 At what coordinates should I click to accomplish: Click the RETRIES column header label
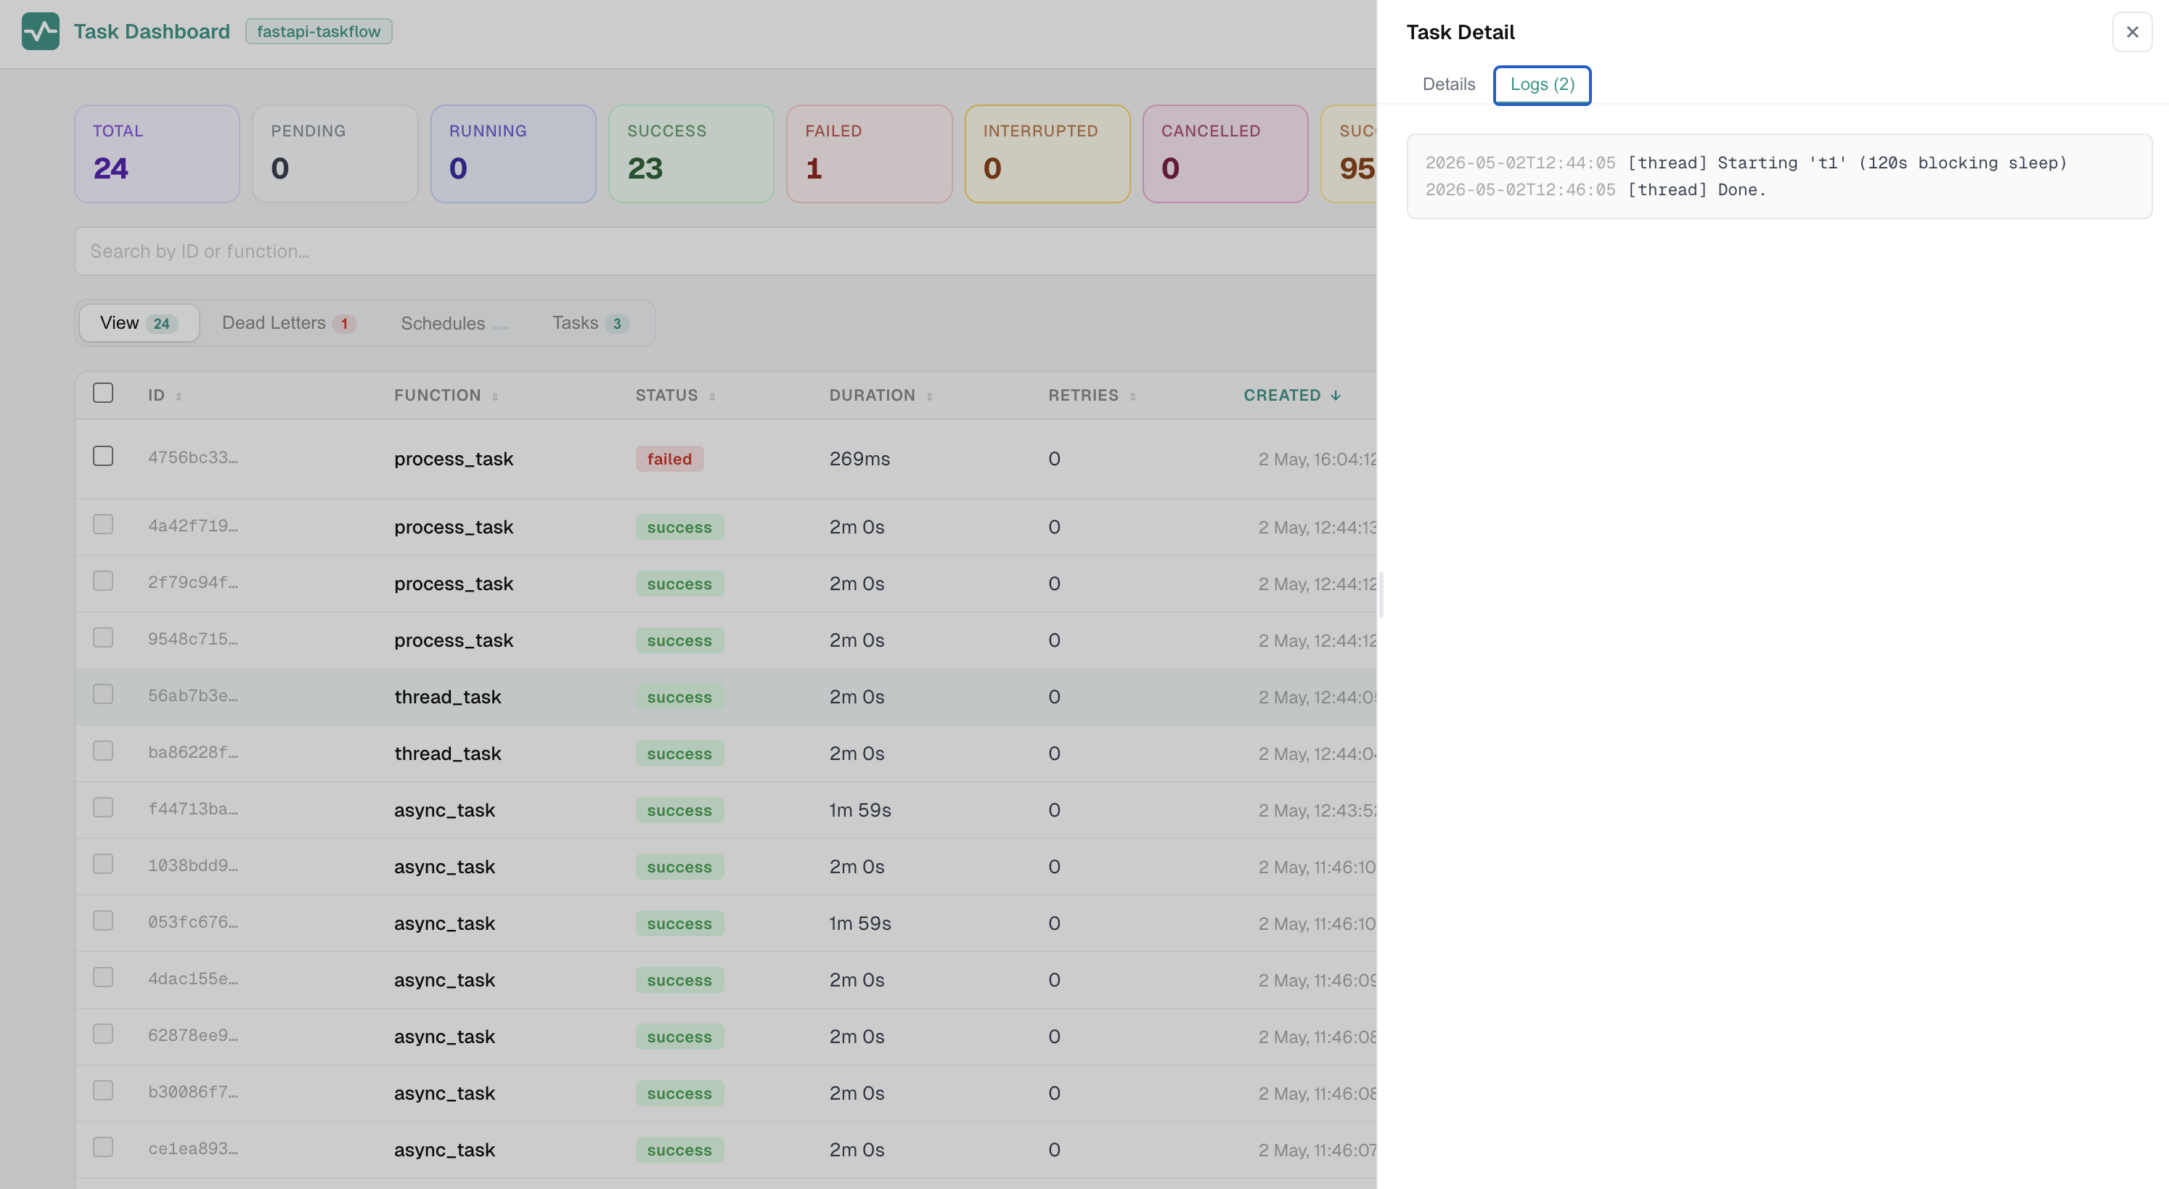tap(1083, 396)
